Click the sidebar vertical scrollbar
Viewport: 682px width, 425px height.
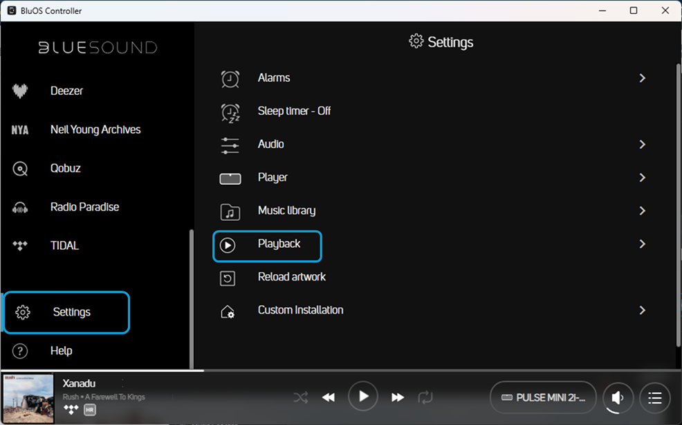point(191,299)
